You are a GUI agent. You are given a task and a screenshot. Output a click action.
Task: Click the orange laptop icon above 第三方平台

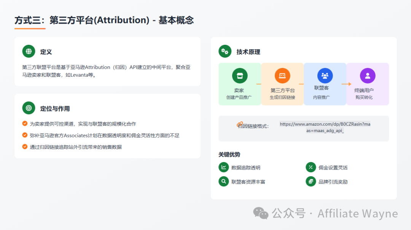[x=282, y=76]
